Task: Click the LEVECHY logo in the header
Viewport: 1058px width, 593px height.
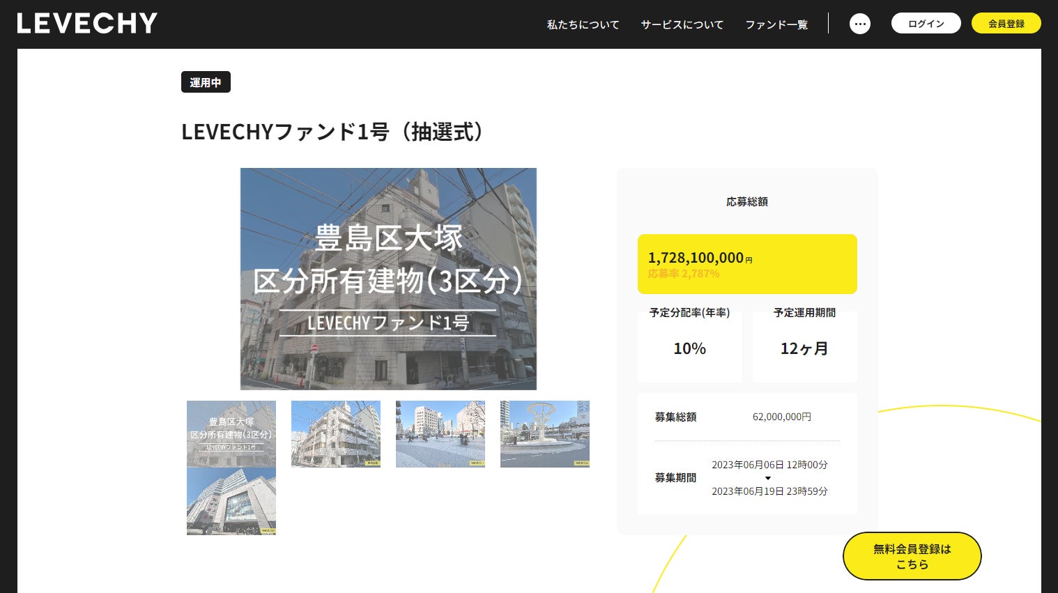Action: pos(87,23)
